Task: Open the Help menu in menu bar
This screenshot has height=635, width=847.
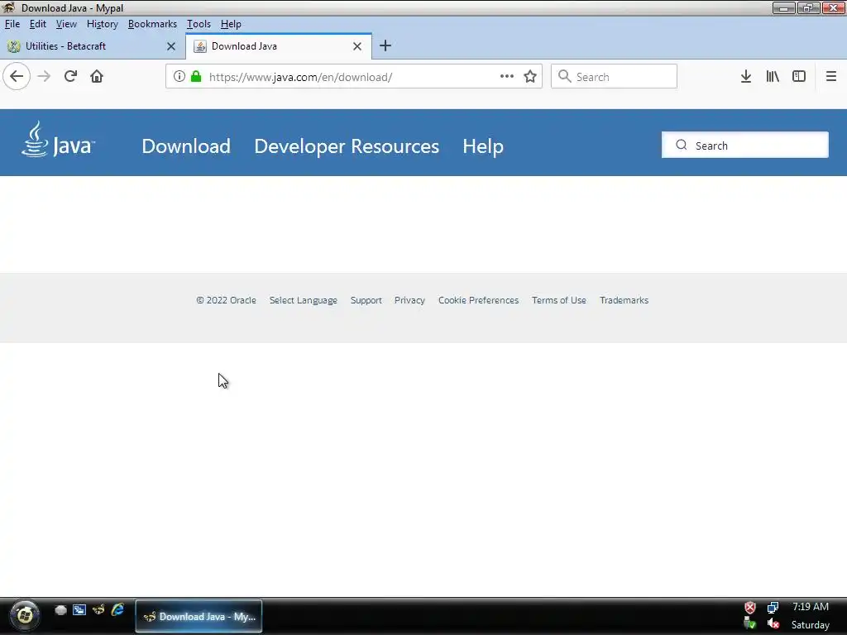Action: coord(231,24)
